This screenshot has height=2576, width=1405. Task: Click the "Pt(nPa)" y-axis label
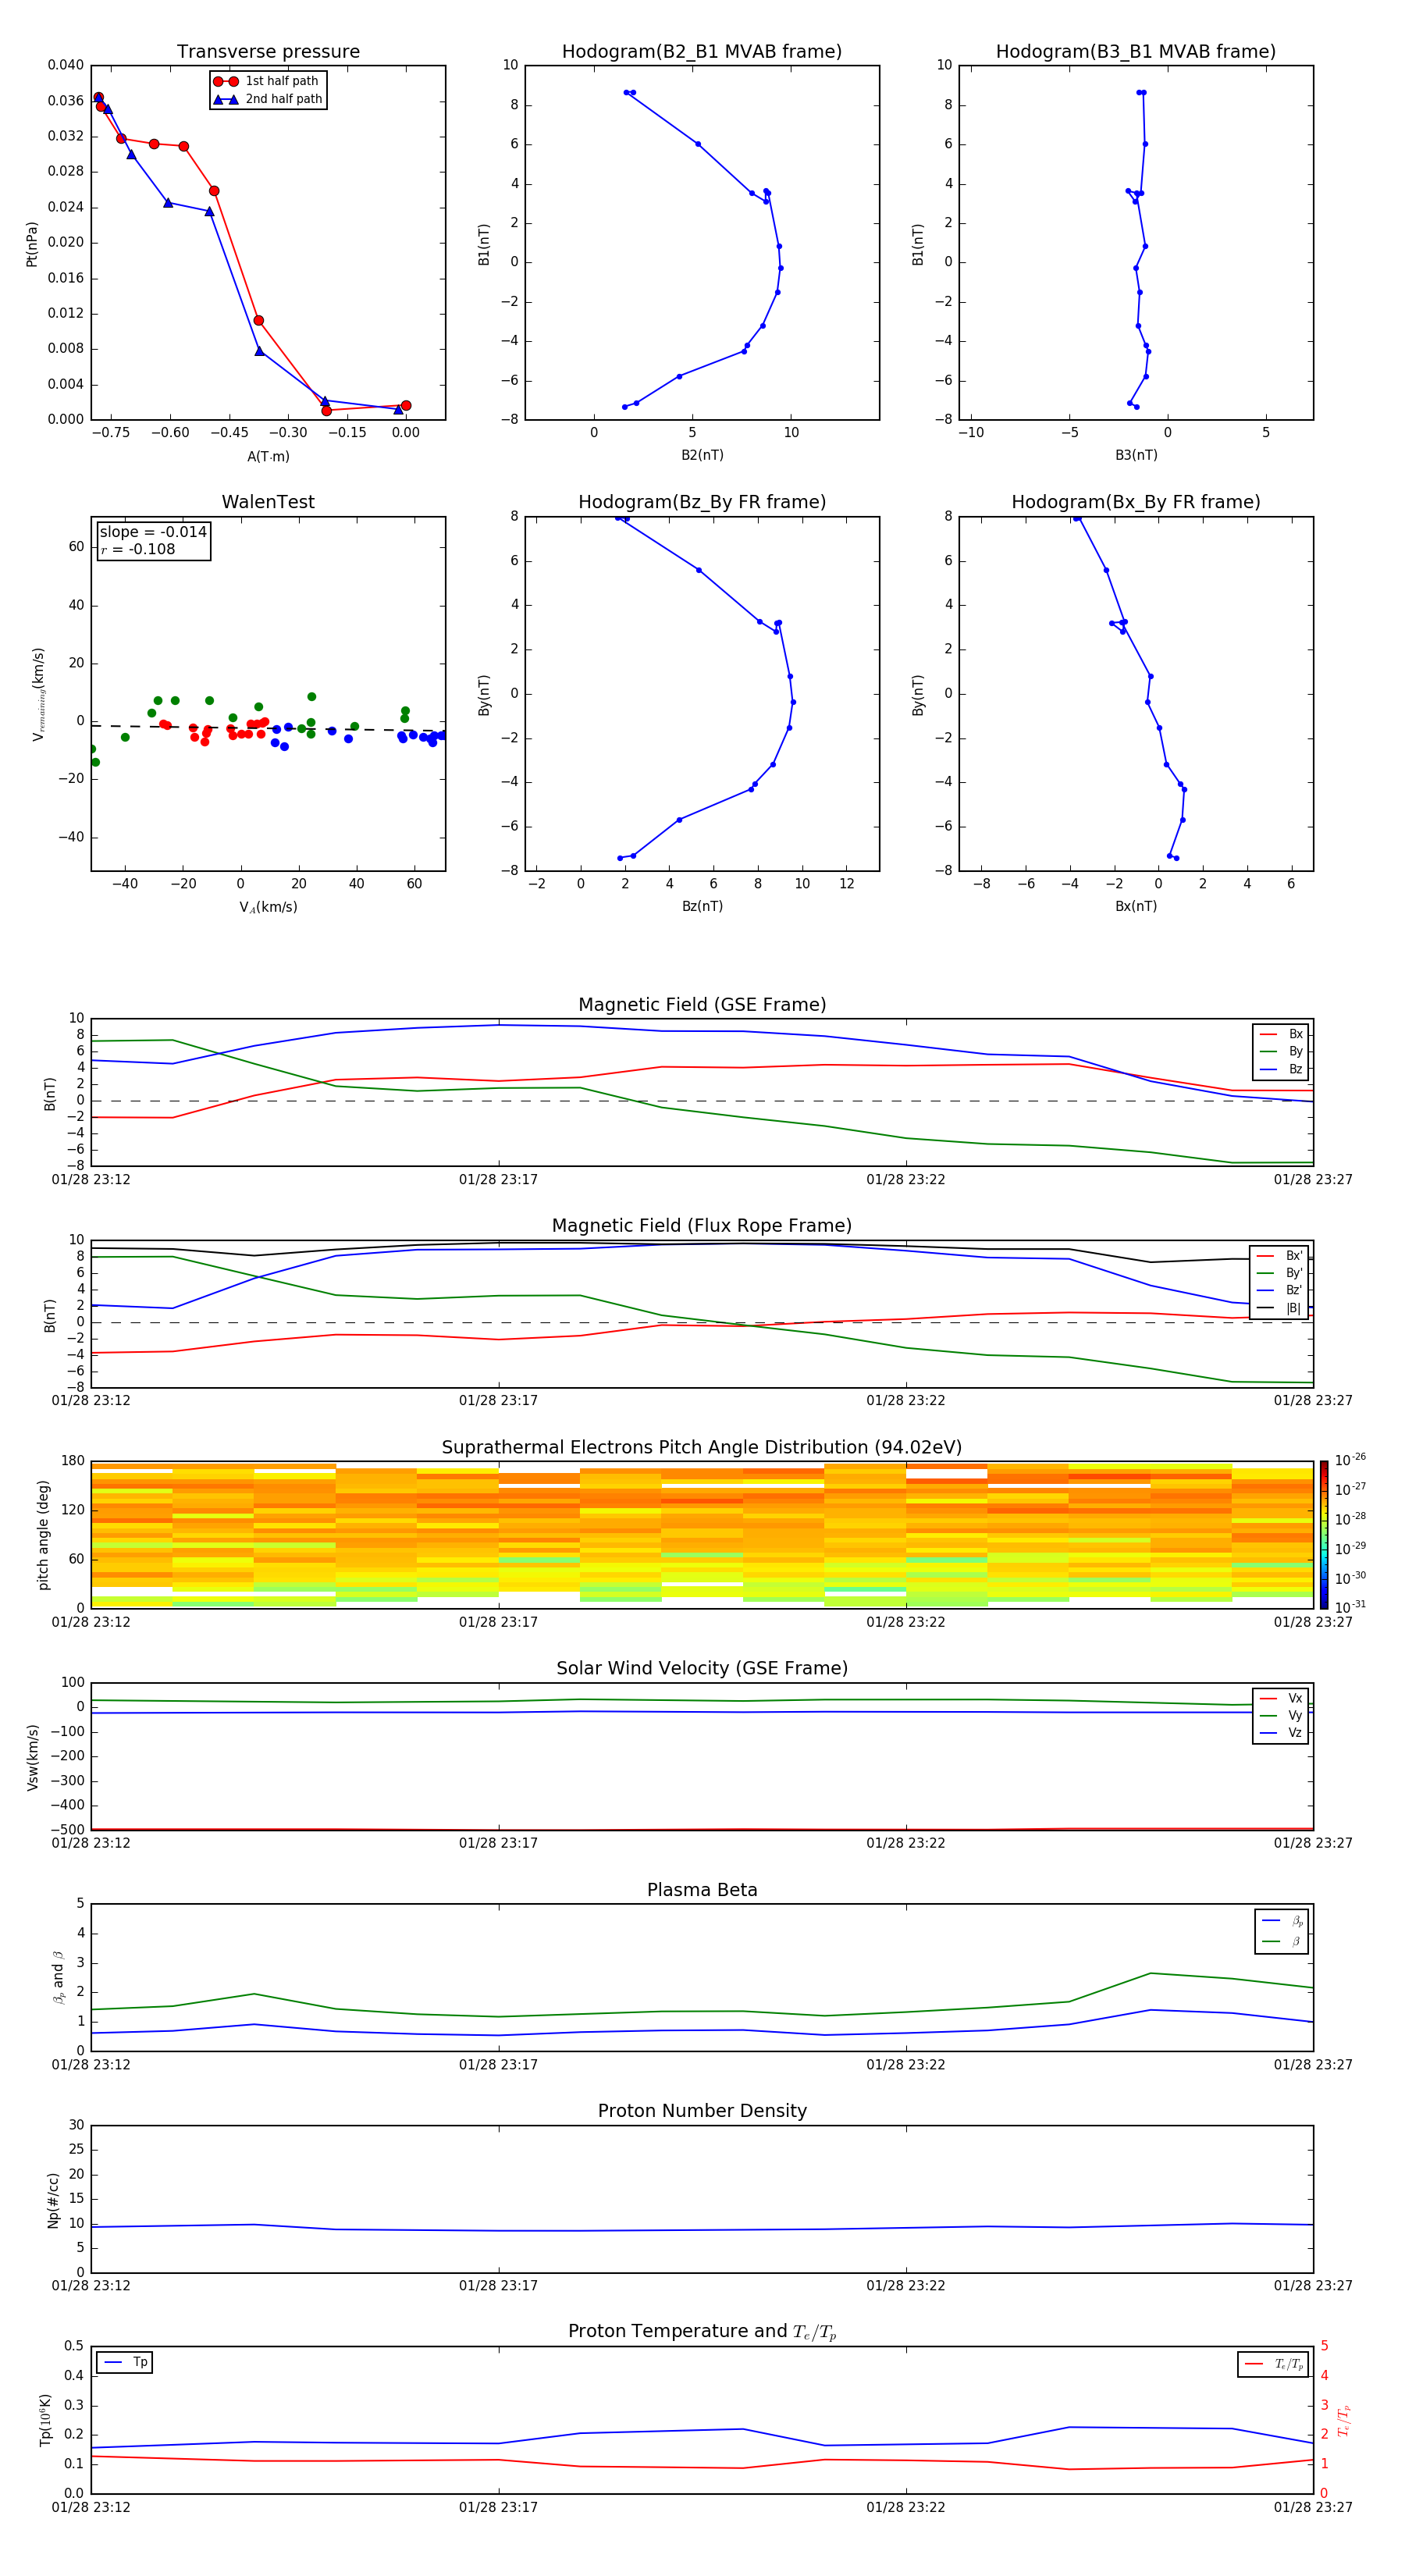tap(31, 244)
